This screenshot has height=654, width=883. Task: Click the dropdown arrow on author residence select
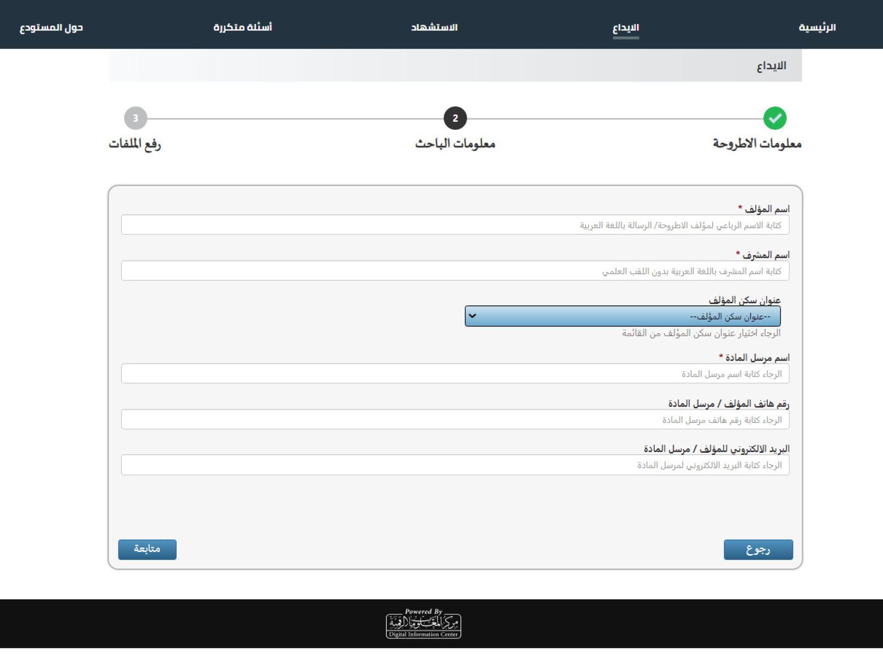coord(472,316)
